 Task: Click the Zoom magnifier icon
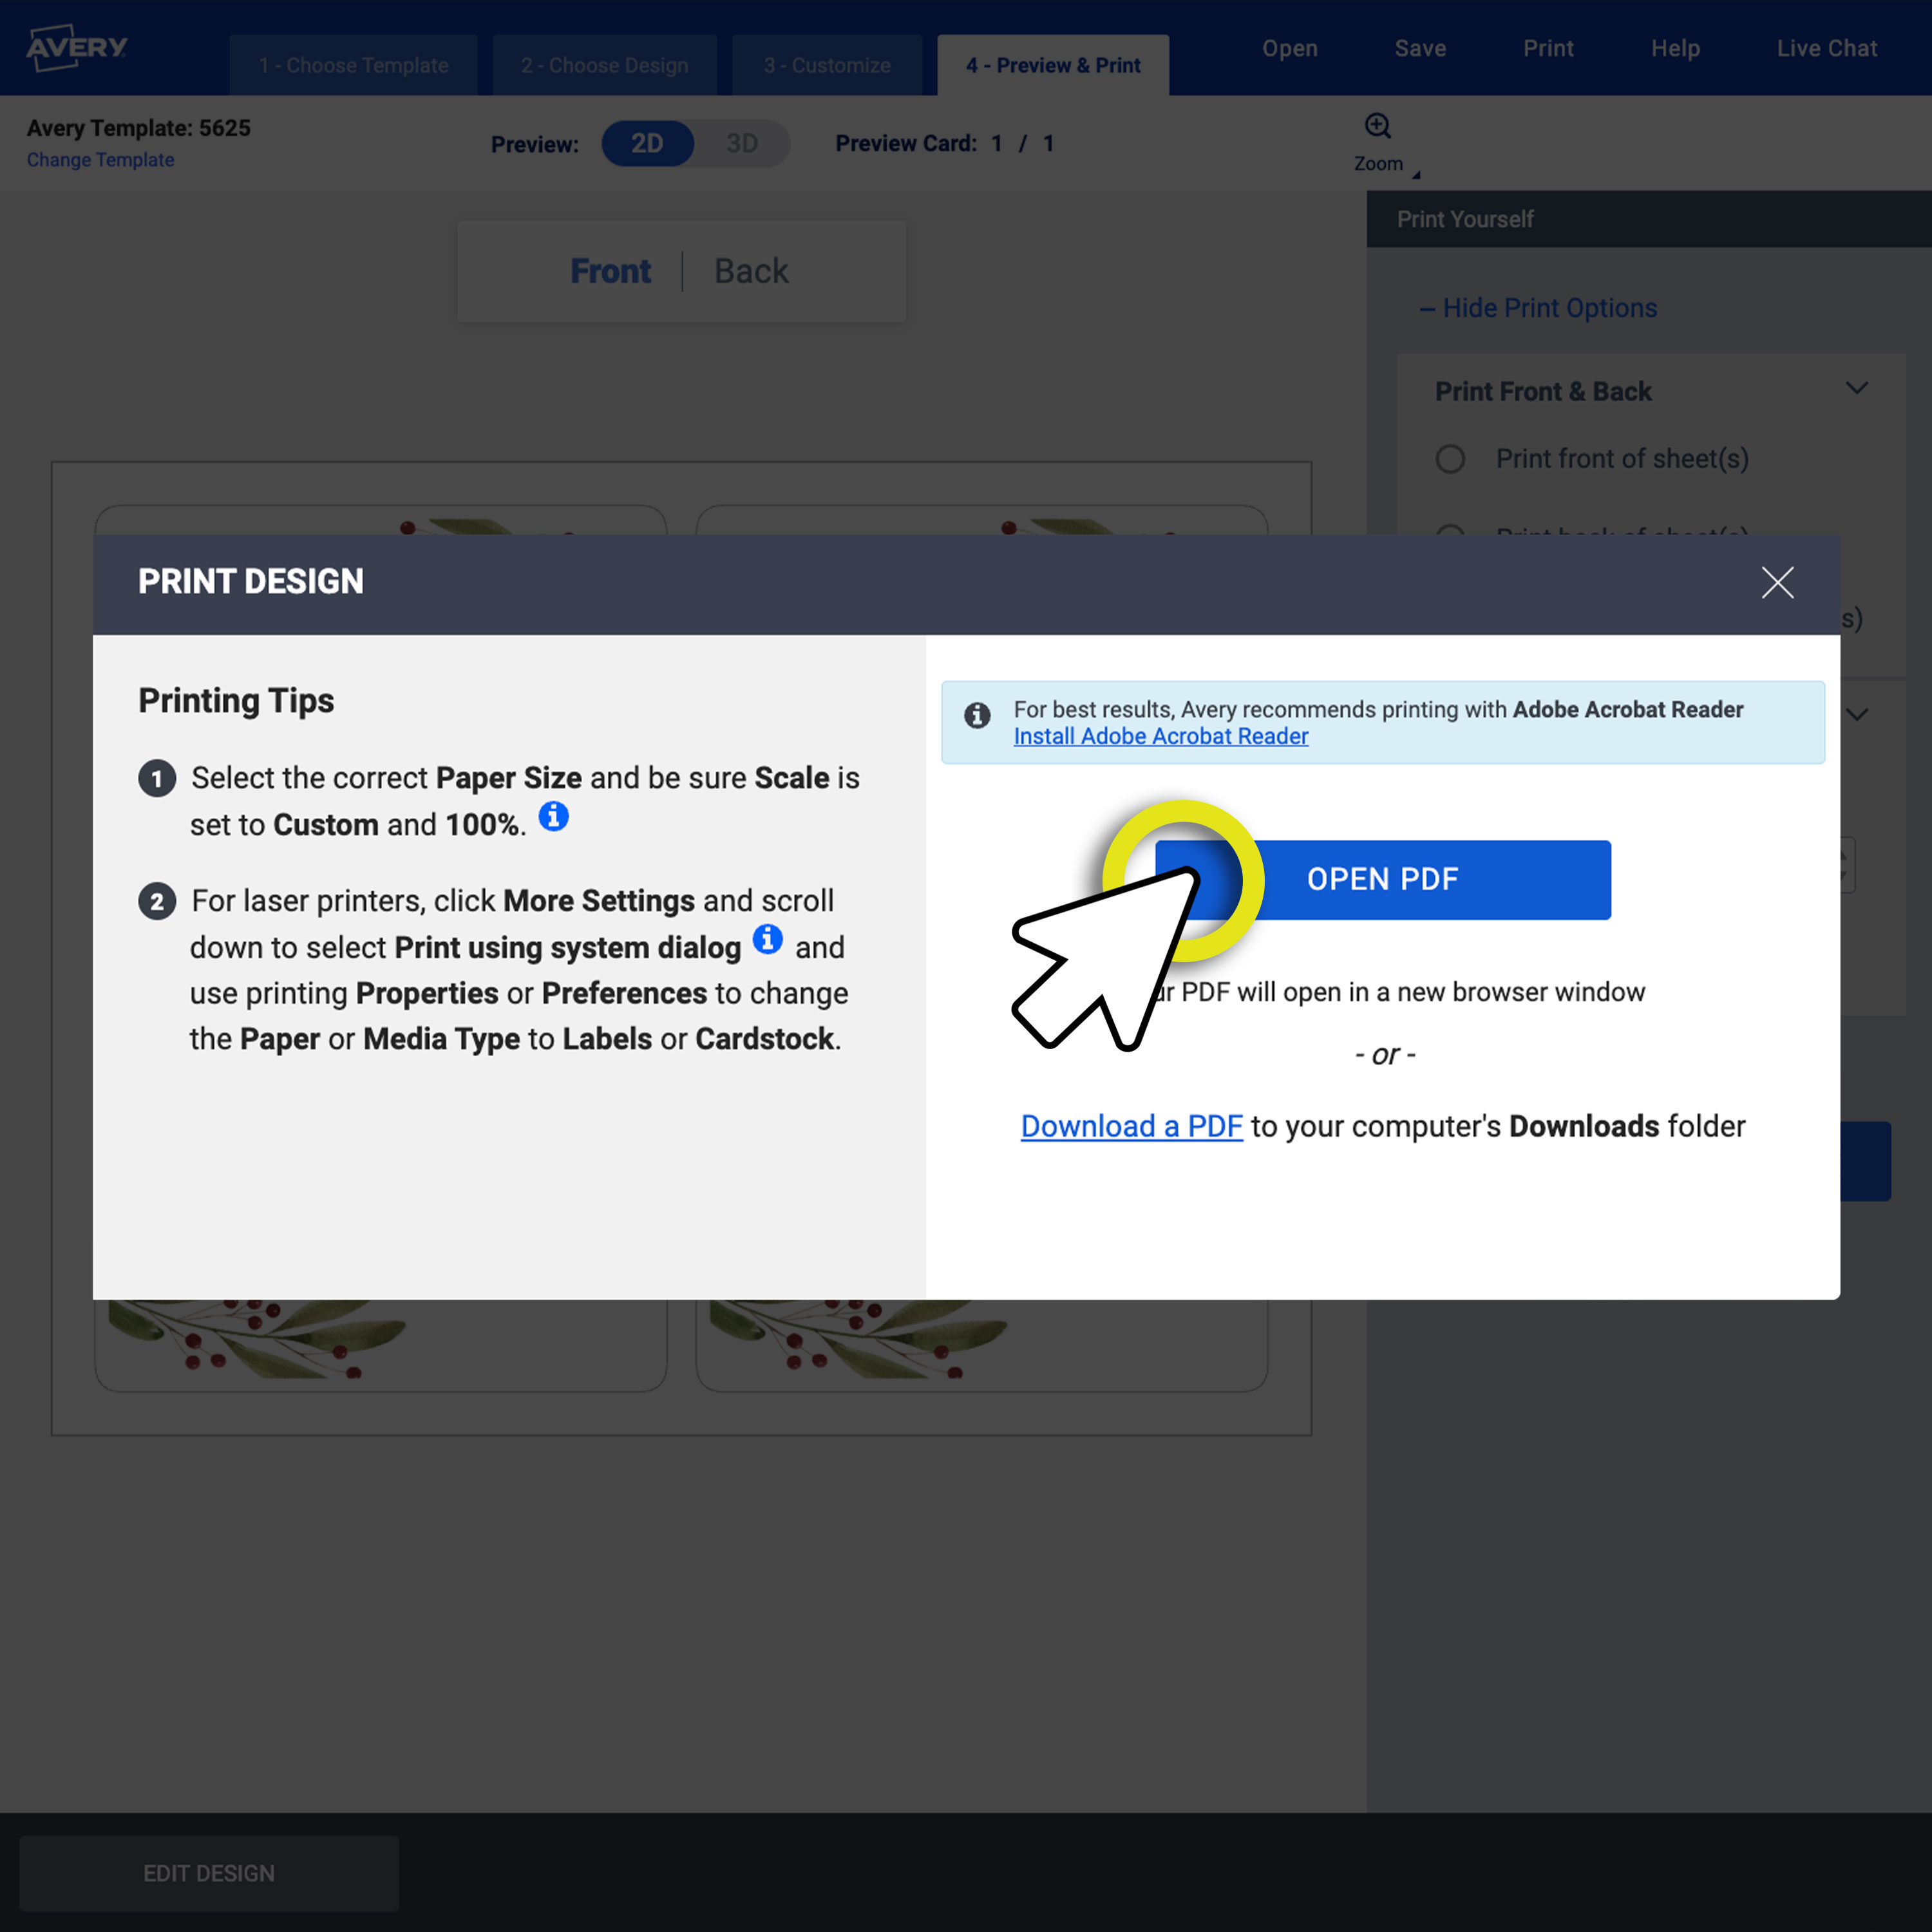(x=1377, y=125)
